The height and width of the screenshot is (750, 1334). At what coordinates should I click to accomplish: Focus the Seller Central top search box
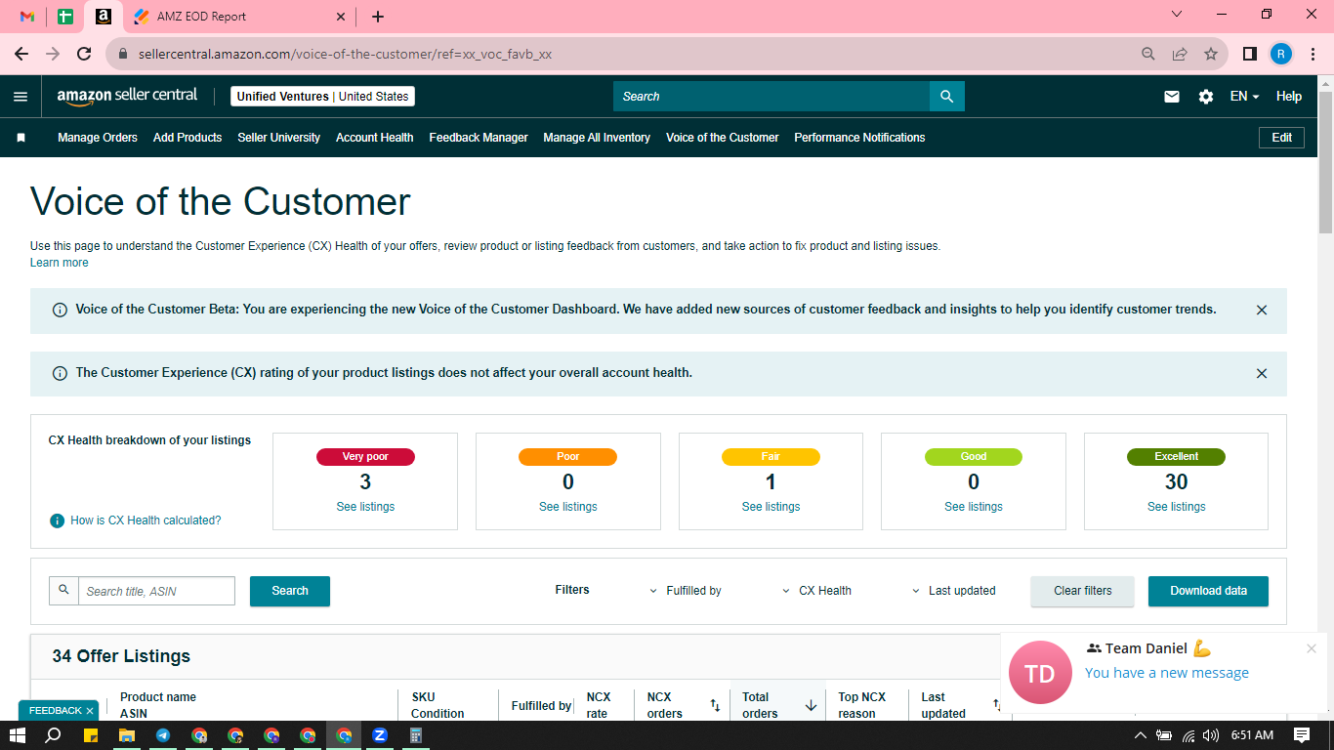[771, 97]
